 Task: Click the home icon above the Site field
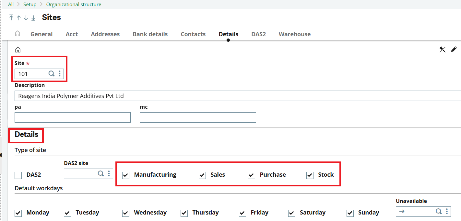point(18,49)
